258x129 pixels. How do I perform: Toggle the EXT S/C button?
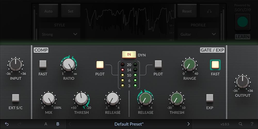tap(16, 98)
